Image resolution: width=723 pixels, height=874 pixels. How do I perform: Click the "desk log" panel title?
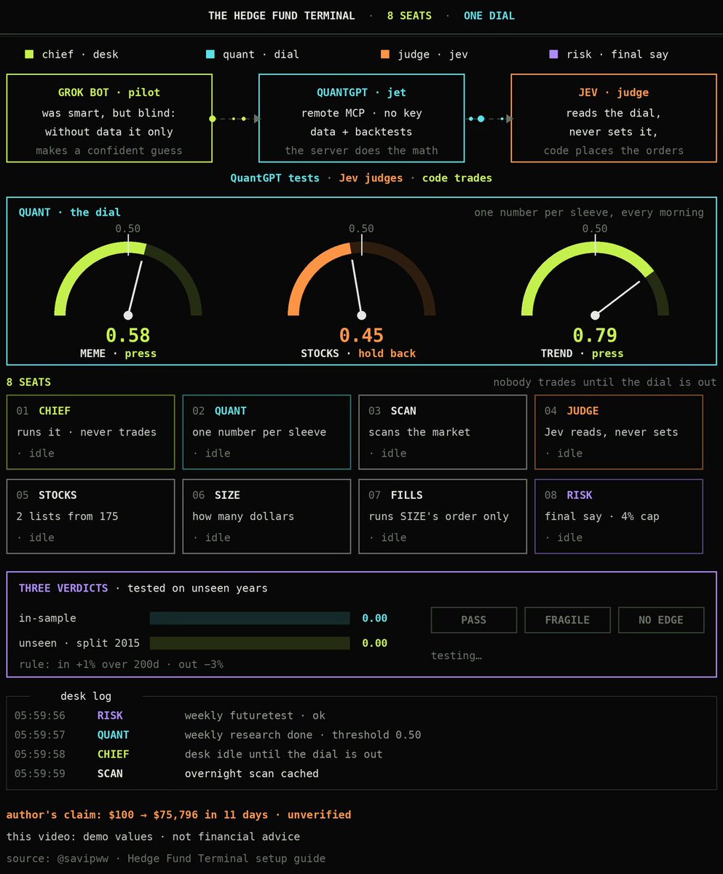[86, 696]
